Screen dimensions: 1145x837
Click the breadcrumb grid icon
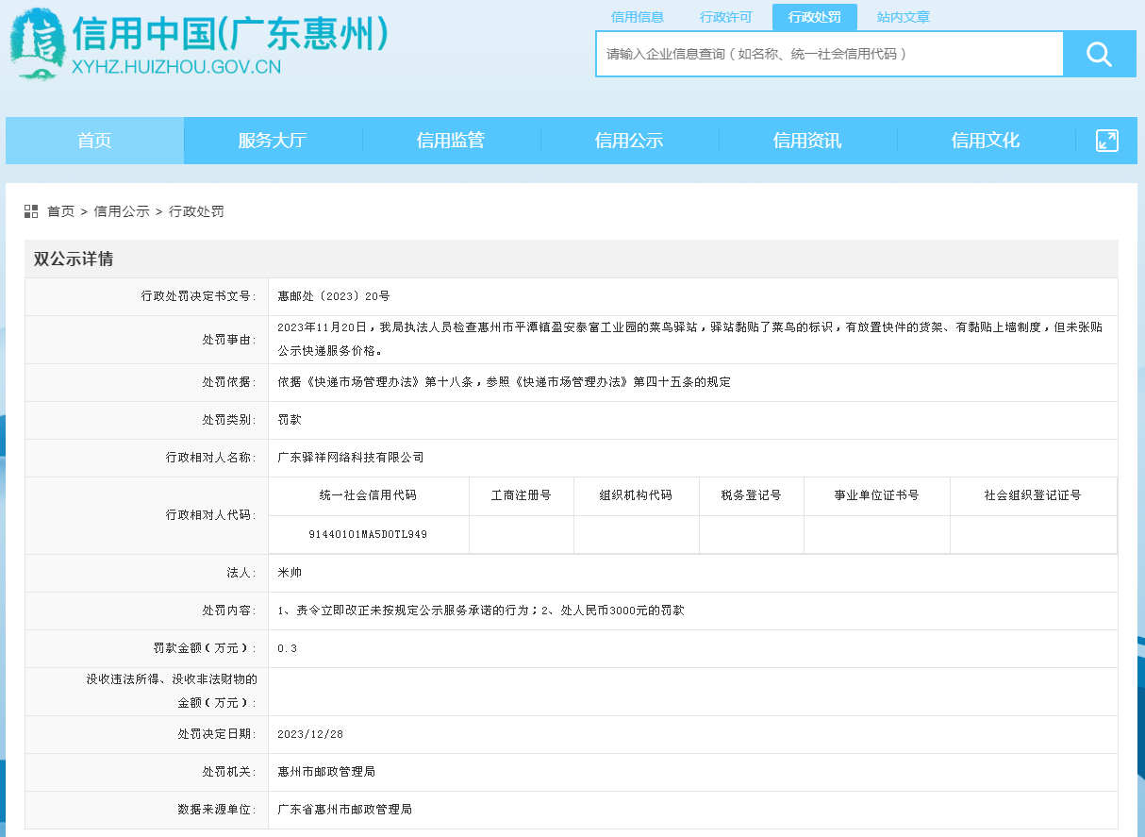tap(31, 211)
